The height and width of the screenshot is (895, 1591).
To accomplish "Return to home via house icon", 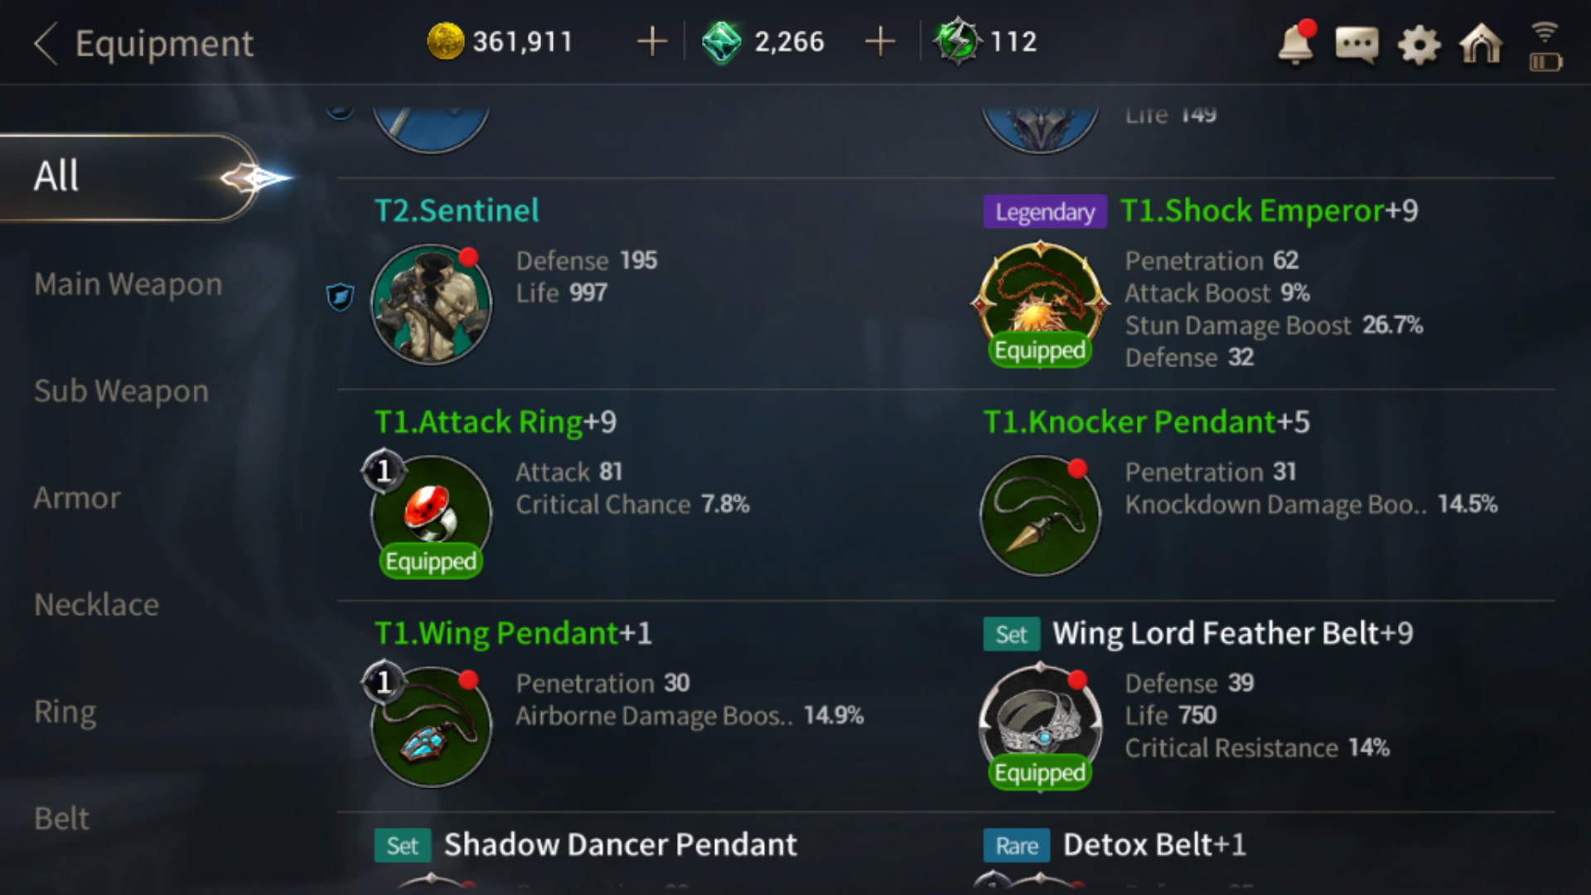I will 1482,43.
